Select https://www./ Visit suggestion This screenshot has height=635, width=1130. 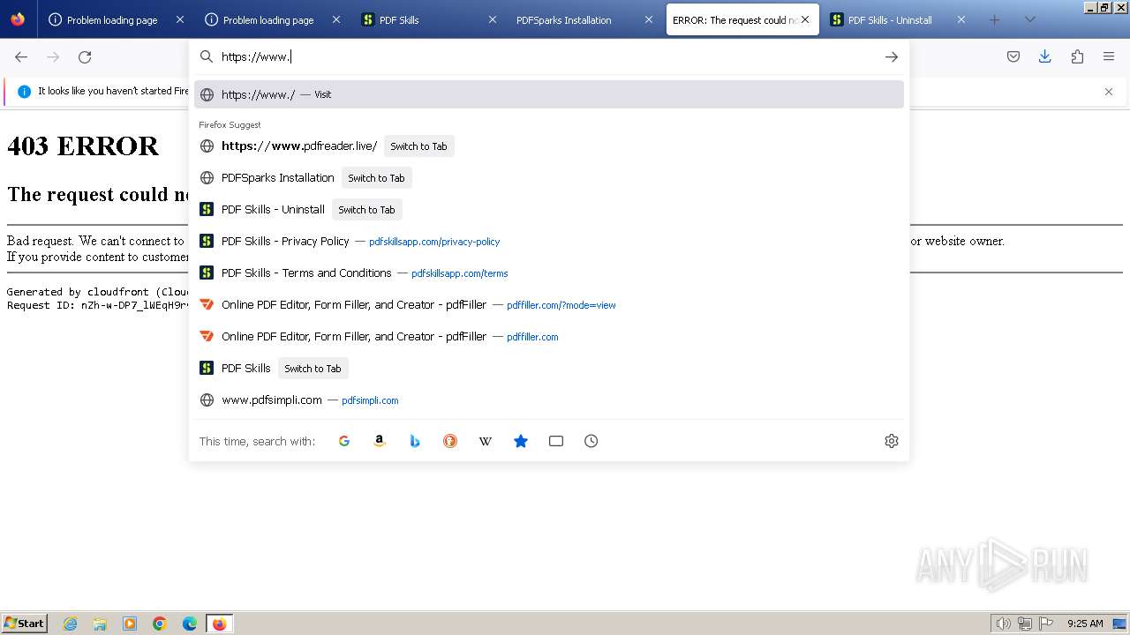pyautogui.click(x=549, y=94)
